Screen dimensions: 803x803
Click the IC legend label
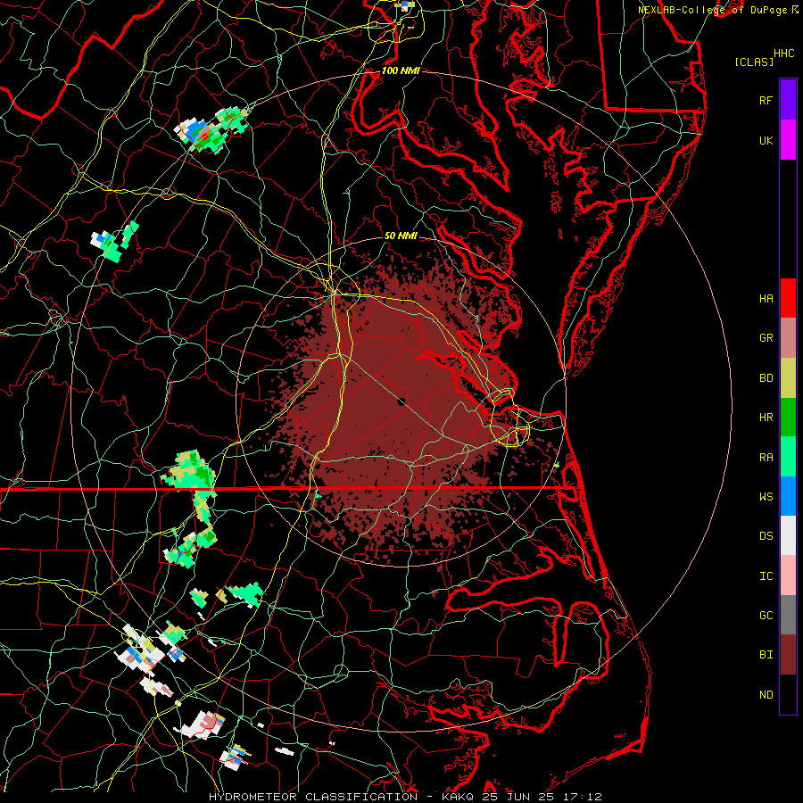pyautogui.click(x=766, y=576)
